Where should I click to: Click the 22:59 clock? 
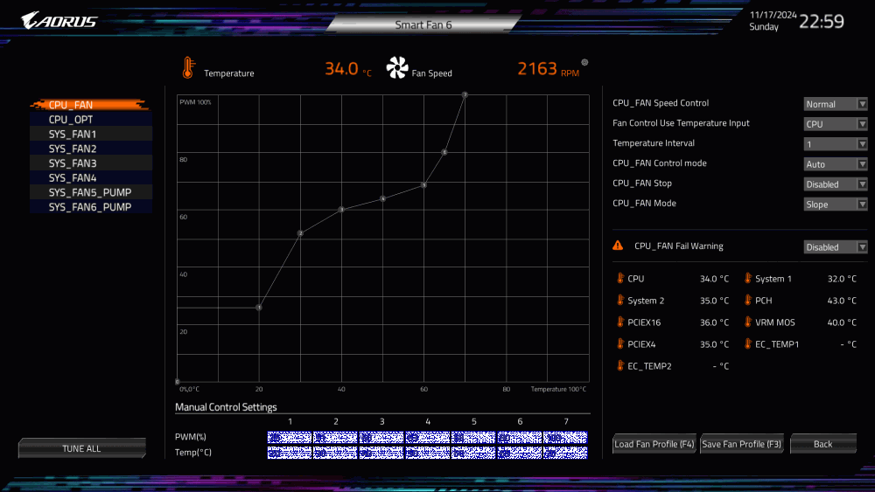(x=822, y=21)
